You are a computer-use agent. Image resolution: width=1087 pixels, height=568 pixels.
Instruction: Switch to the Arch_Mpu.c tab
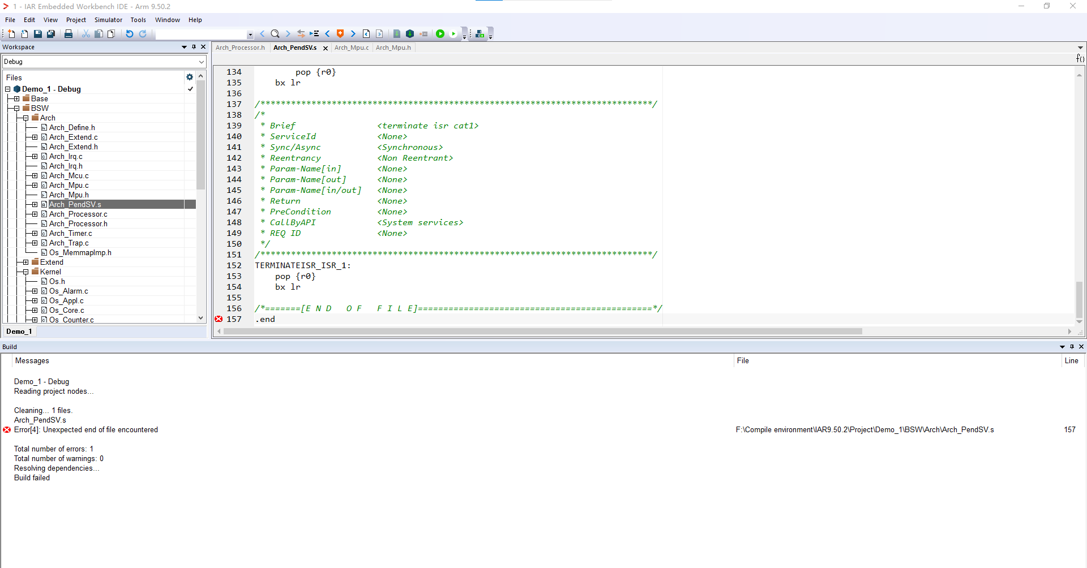[x=351, y=48]
